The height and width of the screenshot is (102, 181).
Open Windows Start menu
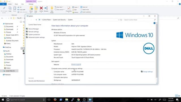point(3,100)
